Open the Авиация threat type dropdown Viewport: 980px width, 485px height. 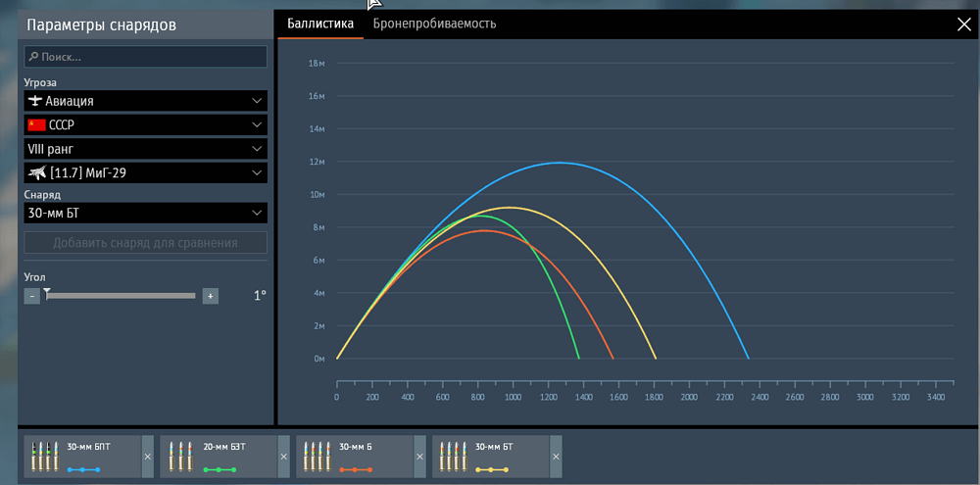[145, 101]
